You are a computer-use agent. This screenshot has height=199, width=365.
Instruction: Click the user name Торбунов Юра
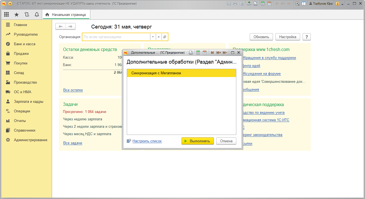(x=321, y=4)
